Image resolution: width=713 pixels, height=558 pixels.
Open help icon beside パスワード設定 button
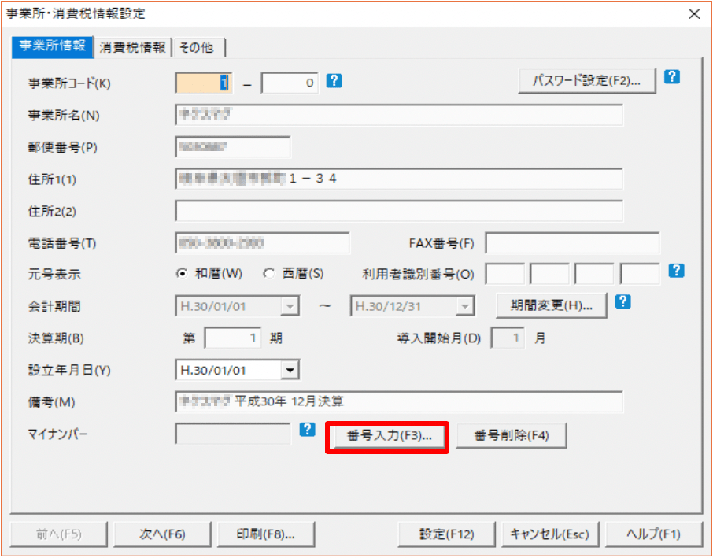click(x=671, y=77)
